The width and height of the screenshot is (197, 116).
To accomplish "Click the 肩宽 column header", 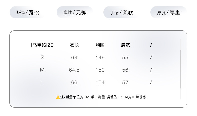I will (x=125, y=45).
